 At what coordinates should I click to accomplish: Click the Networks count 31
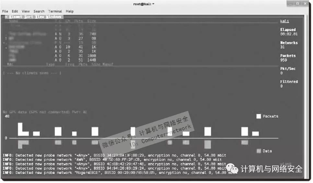282,47
